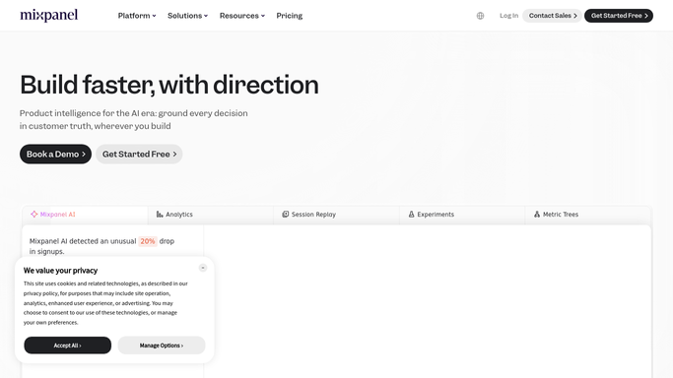Click header Get Started Free button
The image size is (673, 378).
[619, 16]
